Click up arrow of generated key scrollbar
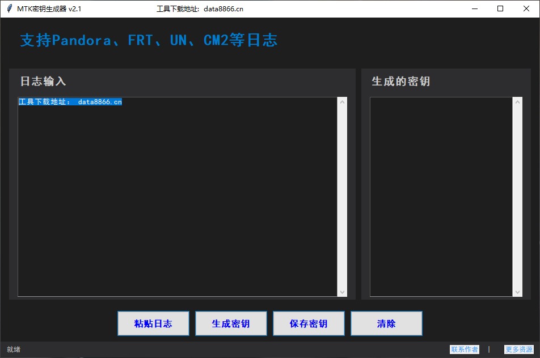 click(x=517, y=101)
